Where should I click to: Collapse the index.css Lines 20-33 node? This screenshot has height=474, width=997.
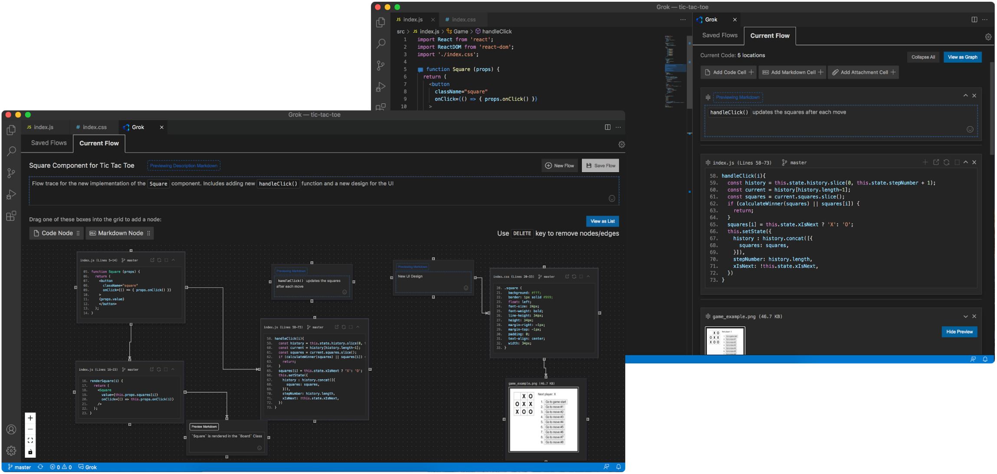pyautogui.click(x=588, y=276)
